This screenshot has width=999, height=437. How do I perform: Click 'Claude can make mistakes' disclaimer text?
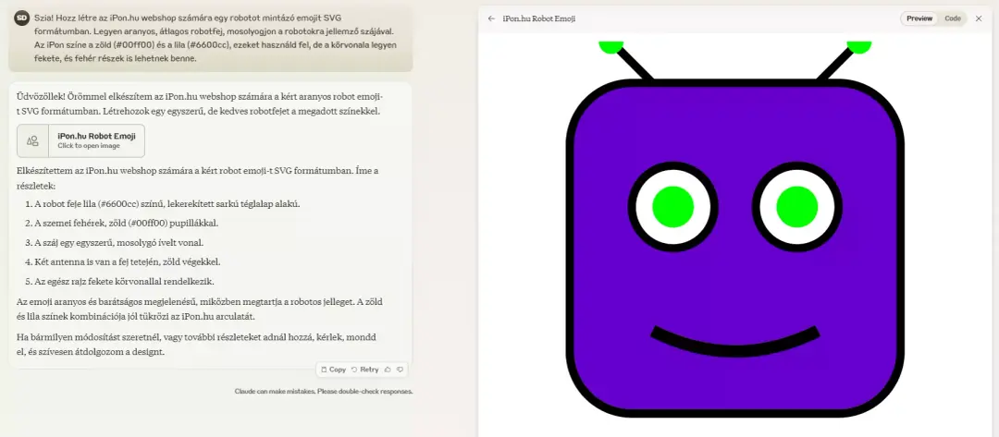click(324, 391)
